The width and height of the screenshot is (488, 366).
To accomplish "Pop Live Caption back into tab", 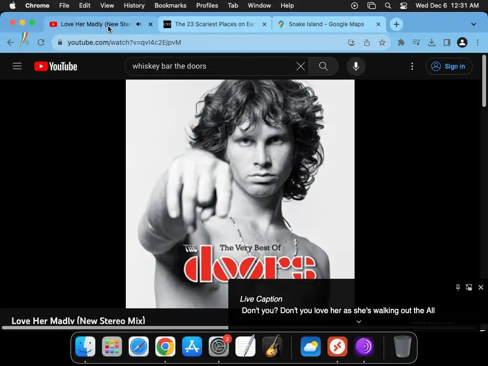I will (469, 287).
